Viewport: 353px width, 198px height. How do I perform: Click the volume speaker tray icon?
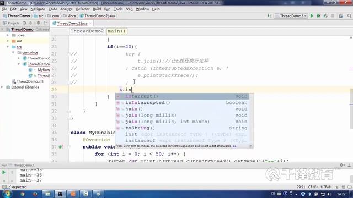[329, 194]
